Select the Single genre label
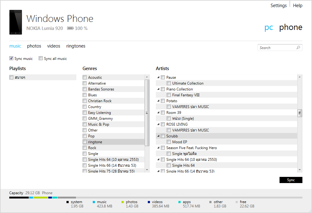The width and height of the screenshot is (312, 213). pyautogui.click(x=93, y=154)
